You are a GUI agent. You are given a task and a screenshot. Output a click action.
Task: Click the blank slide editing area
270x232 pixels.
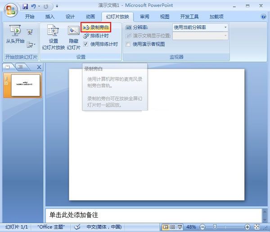click(157, 134)
